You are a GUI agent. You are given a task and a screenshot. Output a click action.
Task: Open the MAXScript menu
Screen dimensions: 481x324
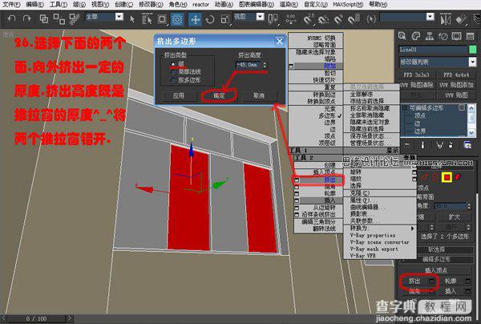click(x=348, y=4)
